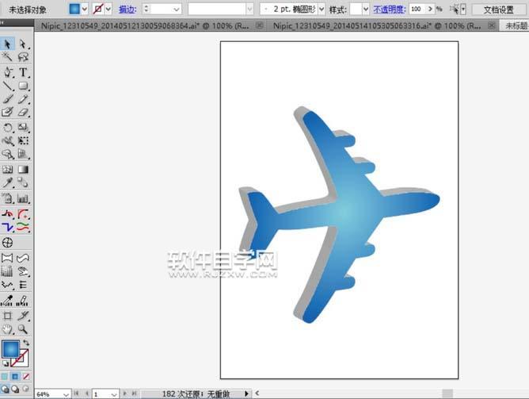Image resolution: width=529 pixels, height=399 pixels.
Task: Open the stroke color dropdown arrow
Action: point(108,9)
